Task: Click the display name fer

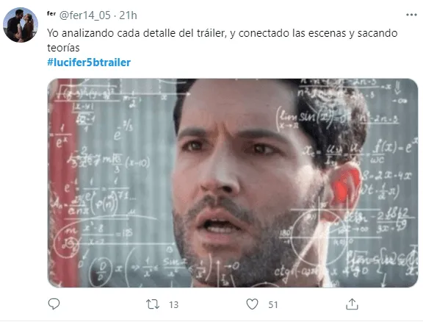Action: (x=51, y=13)
